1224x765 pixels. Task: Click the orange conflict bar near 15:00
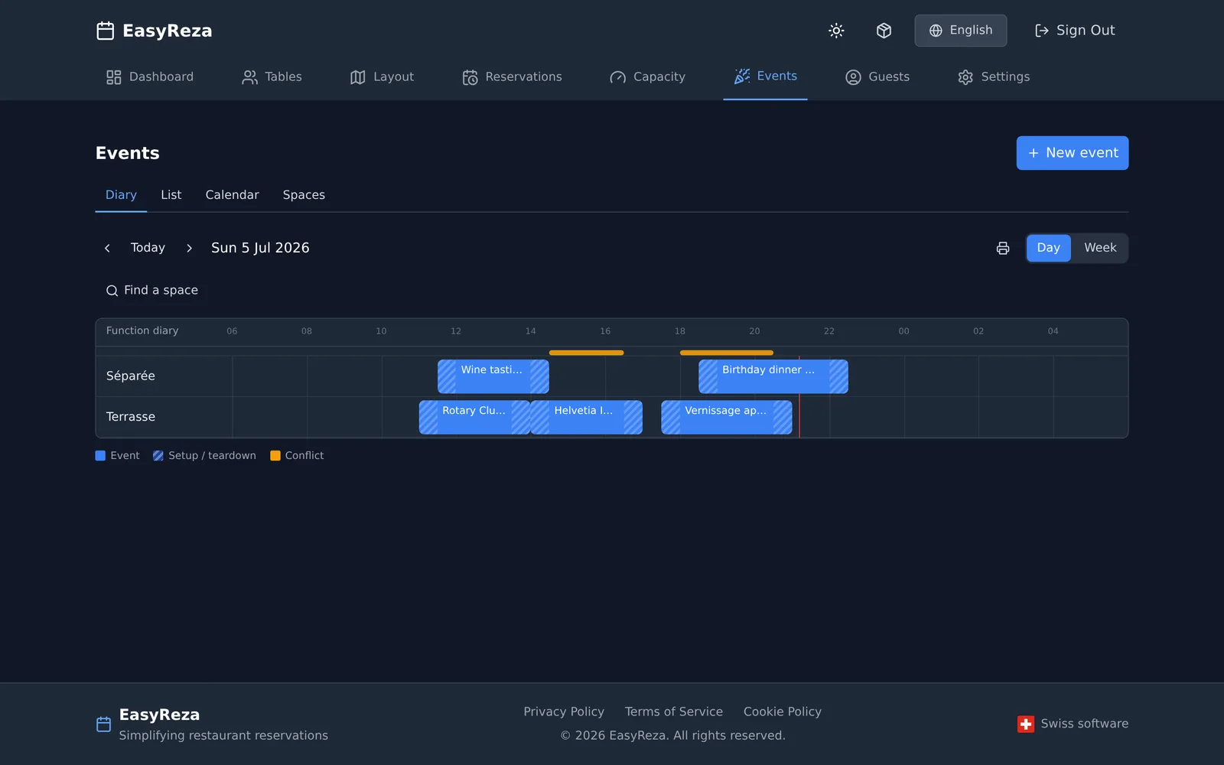[x=587, y=353]
